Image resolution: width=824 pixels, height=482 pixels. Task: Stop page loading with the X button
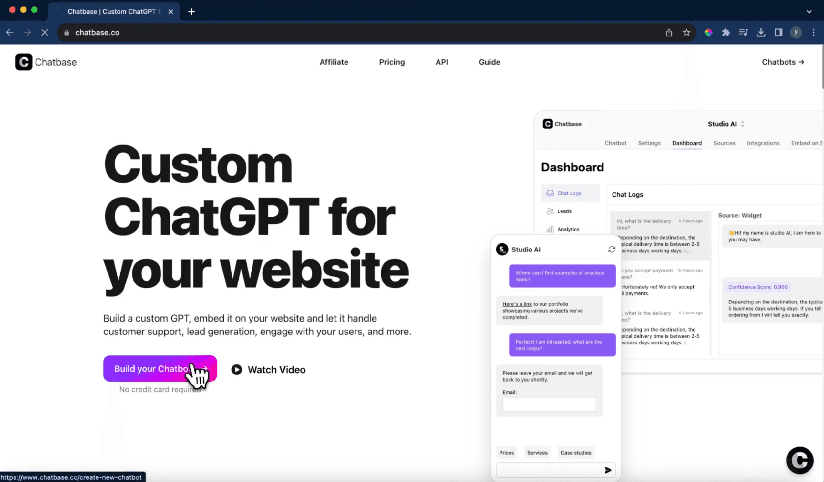point(45,32)
